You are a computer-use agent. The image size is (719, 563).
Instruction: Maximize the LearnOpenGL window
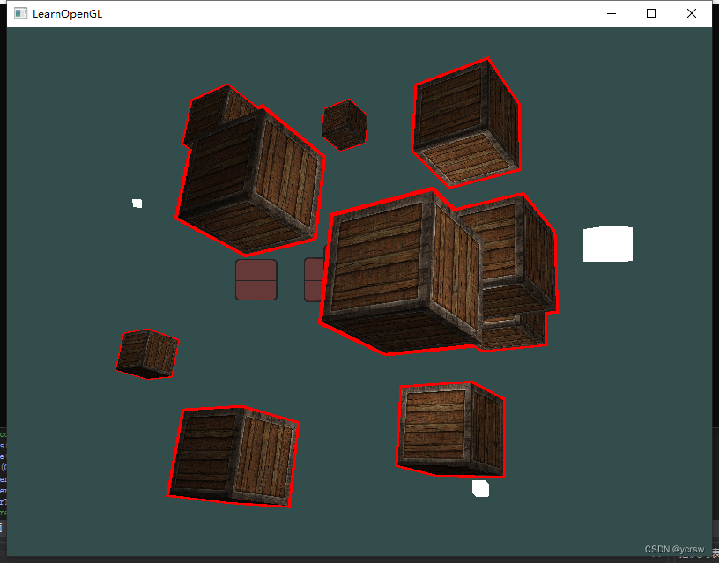[x=650, y=14]
